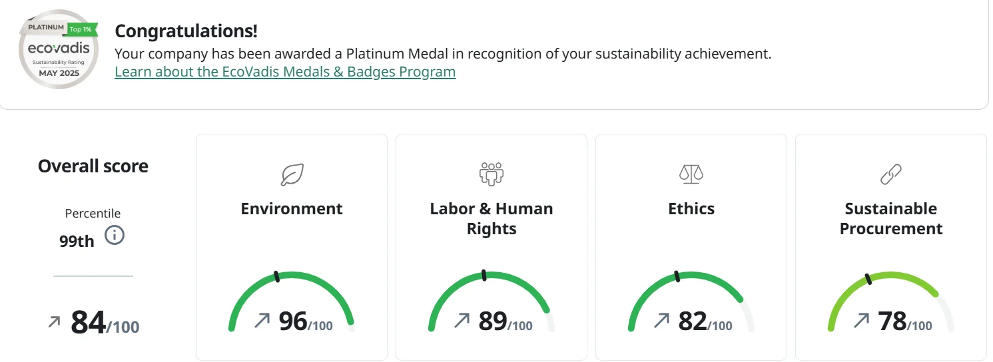Click the percentile info icon
This screenshot has height=362, width=993.
click(115, 235)
